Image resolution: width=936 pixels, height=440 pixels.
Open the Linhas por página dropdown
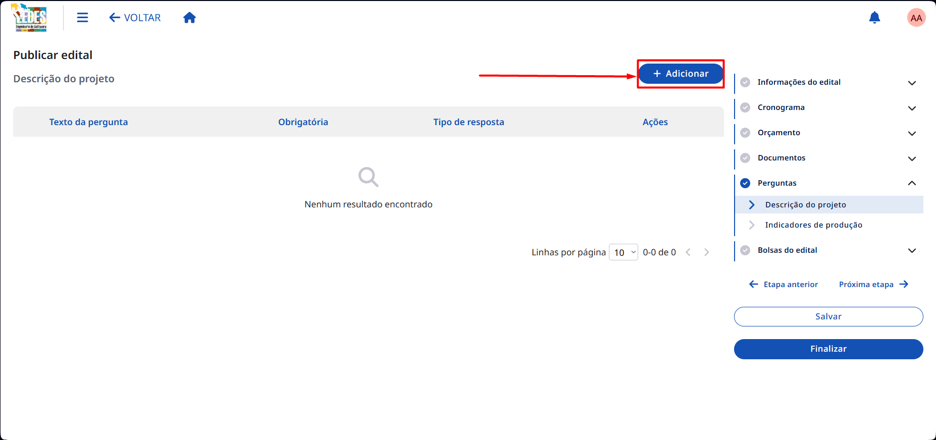[x=623, y=252]
